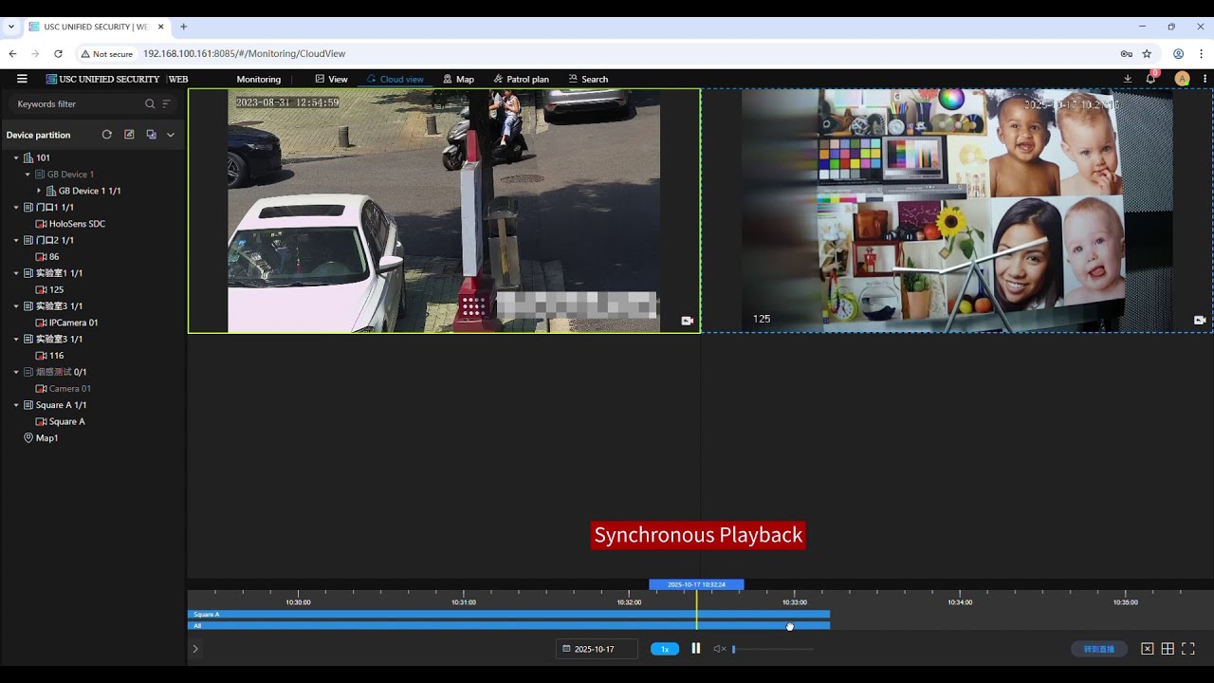Enter fullscreen using bottom-right icon
The width and height of the screenshot is (1214, 683).
pyautogui.click(x=1187, y=649)
